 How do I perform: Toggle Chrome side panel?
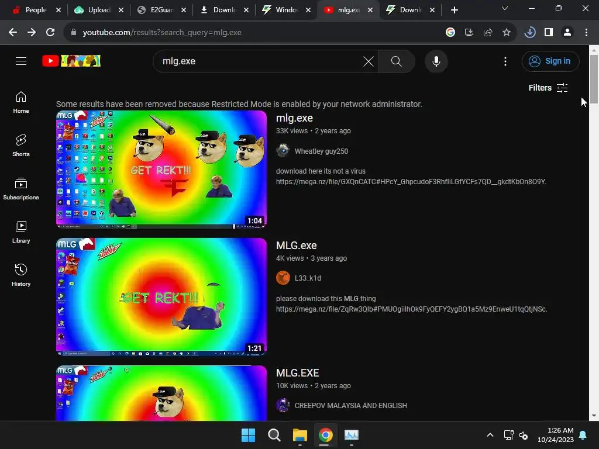[549, 33]
